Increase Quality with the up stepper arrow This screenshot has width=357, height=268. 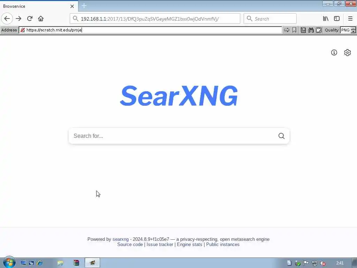pos(353,29)
